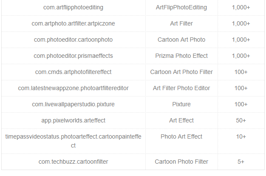Click the Art Filter app name
Viewport: 266px width, 176px height.
(x=181, y=23)
